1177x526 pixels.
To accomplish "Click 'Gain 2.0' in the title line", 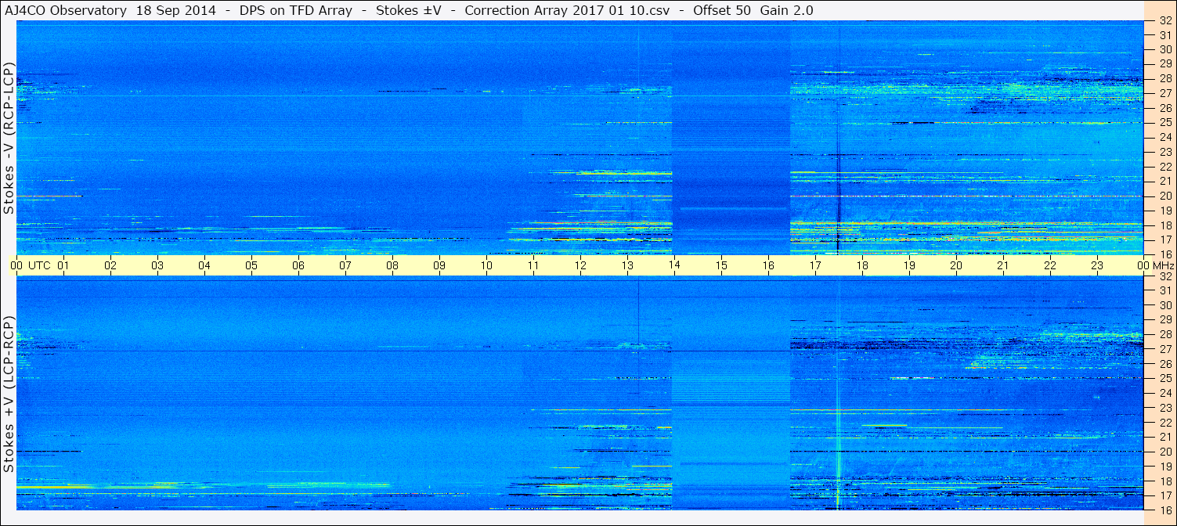I will pos(786,10).
